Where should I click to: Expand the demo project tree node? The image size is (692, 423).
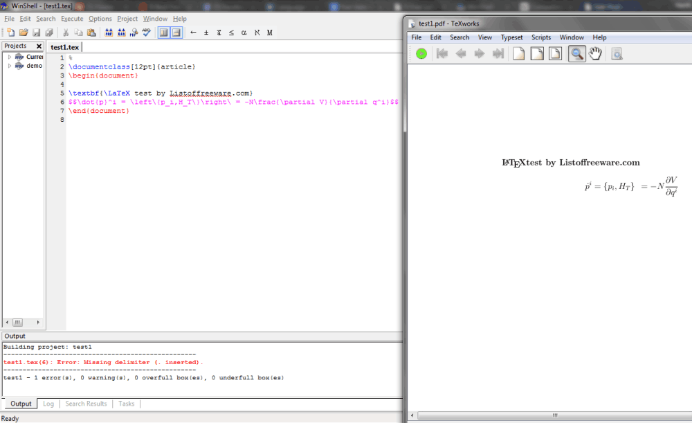tap(9, 66)
